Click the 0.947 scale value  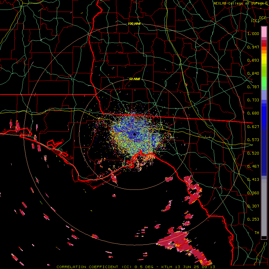[253, 47]
